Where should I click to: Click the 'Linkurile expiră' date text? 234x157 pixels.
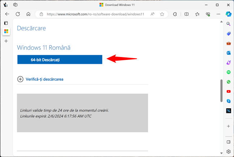pos(56,116)
